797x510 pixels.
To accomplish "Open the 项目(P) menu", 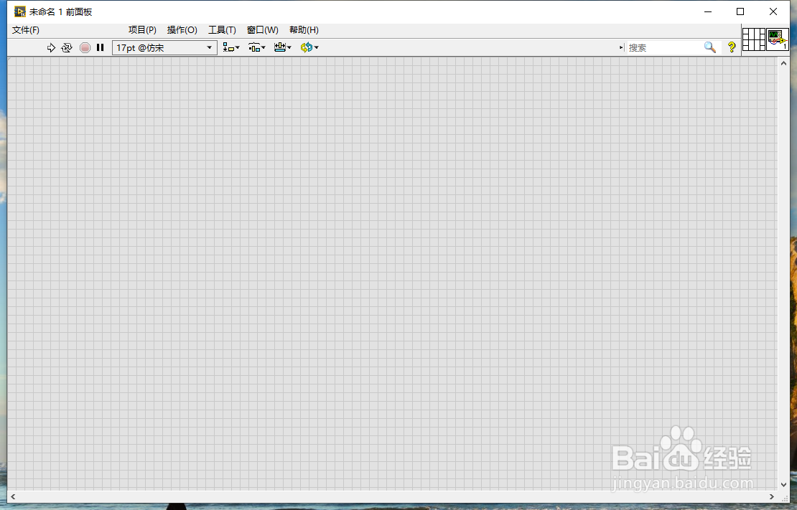I will pos(142,30).
